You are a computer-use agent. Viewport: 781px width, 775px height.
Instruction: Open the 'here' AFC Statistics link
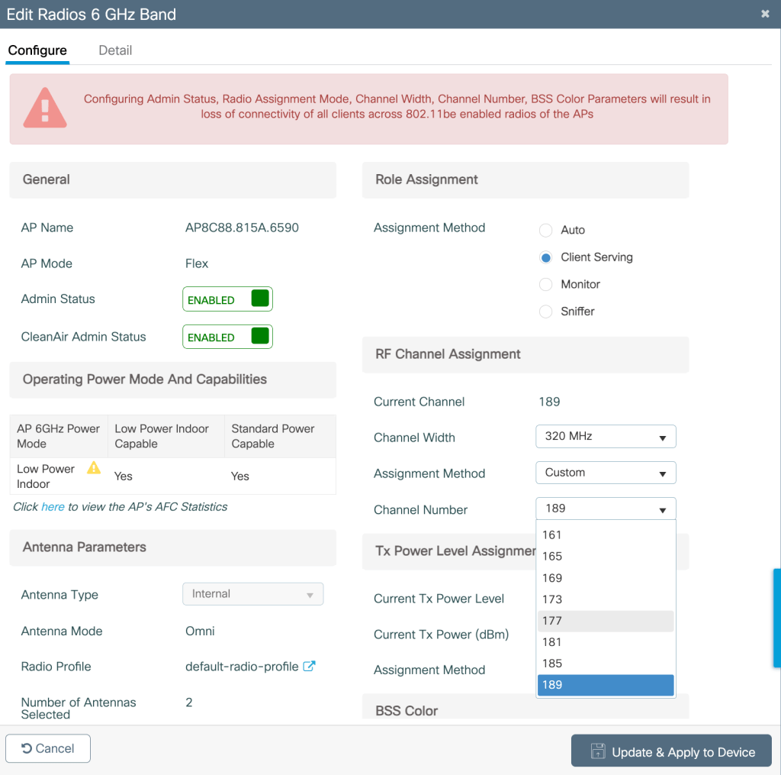pos(53,507)
